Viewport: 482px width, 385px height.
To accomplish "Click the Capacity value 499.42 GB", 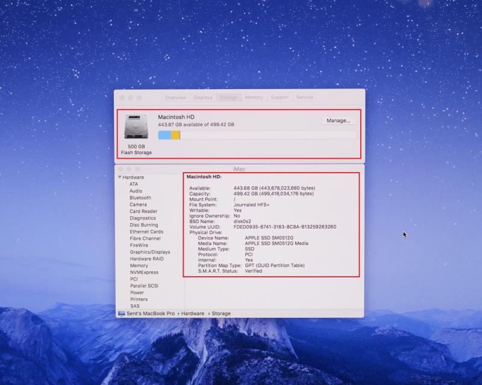I will [x=274, y=194].
